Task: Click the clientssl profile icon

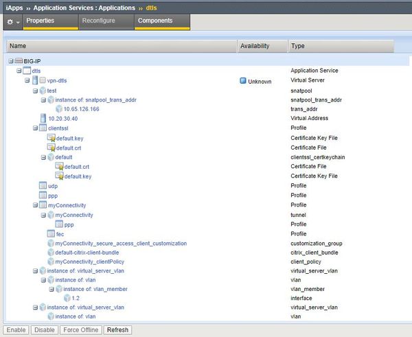Action: [x=43, y=128]
